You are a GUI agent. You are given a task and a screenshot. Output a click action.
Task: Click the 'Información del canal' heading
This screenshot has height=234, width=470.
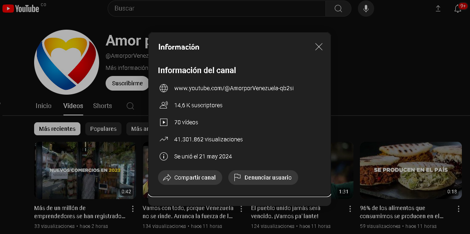(197, 70)
